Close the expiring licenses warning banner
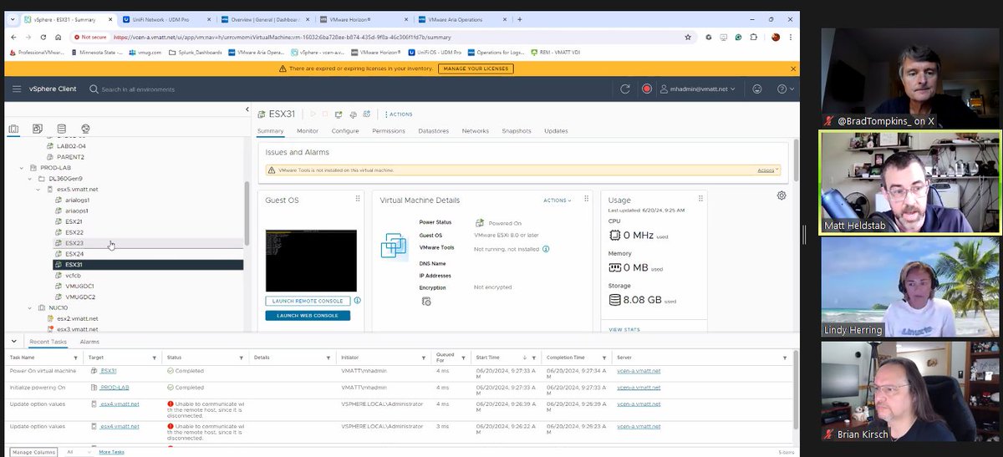Image resolution: width=1003 pixels, height=457 pixels. [x=792, y=69]
